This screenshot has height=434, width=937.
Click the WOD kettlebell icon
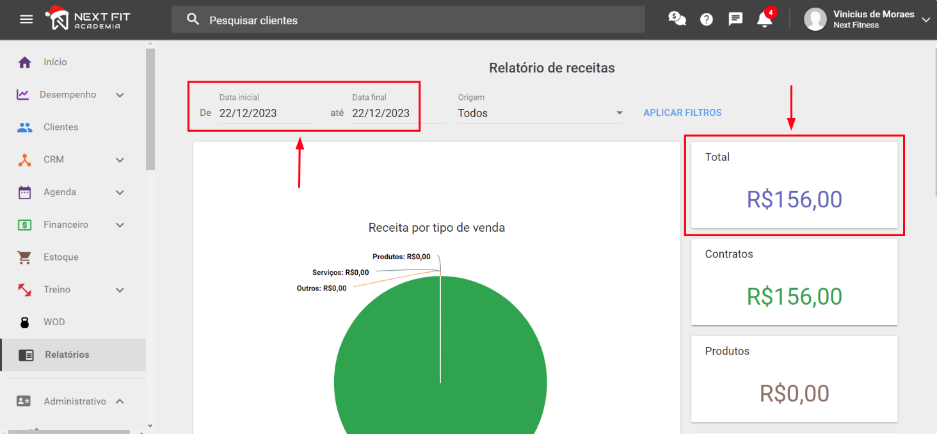coord(24,322)
